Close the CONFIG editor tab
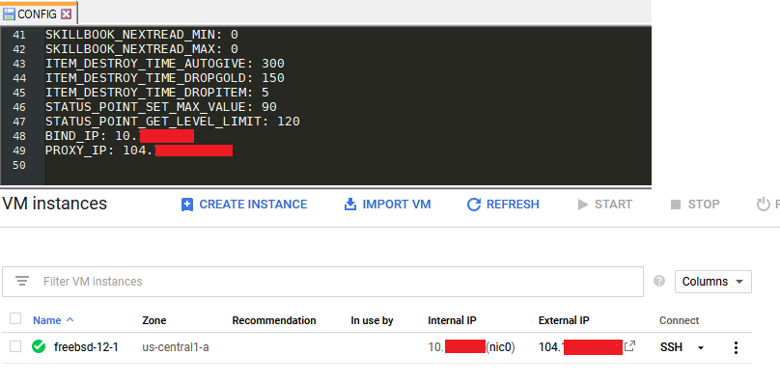 click(x=67, y=14)
